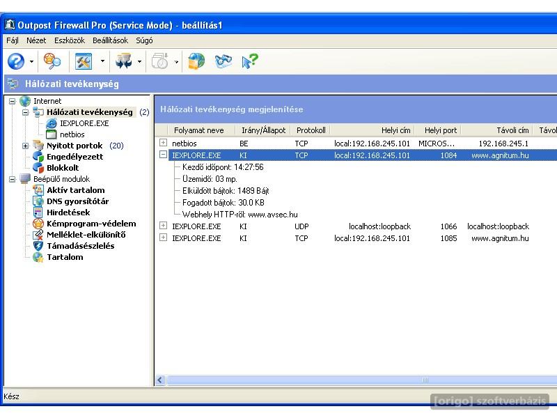Collapse the Internet tree node
This screenshot has height=418, width=557.
click(x=12, y=101)
